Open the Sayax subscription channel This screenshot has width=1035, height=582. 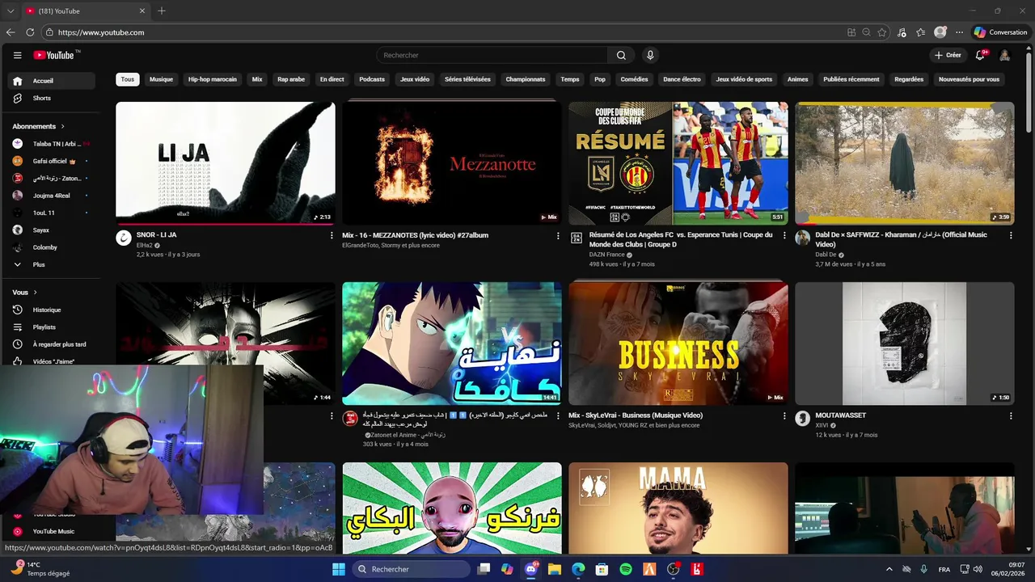click(x=51, y=230)
